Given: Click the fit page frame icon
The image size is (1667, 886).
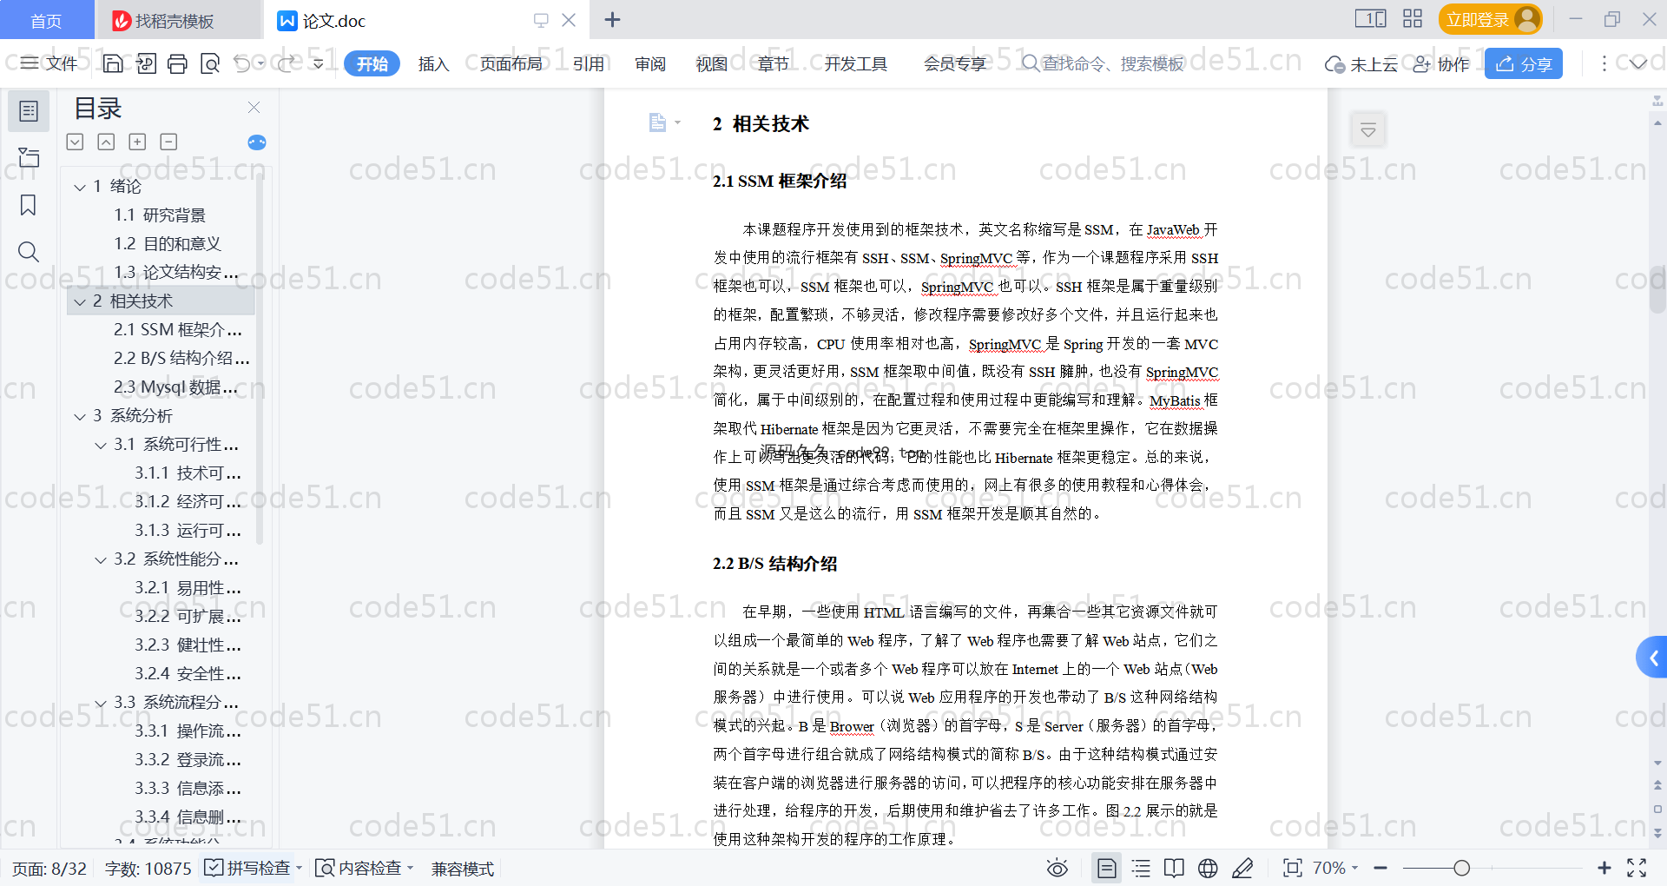Looking at the screenshot, I should 1293,868.
